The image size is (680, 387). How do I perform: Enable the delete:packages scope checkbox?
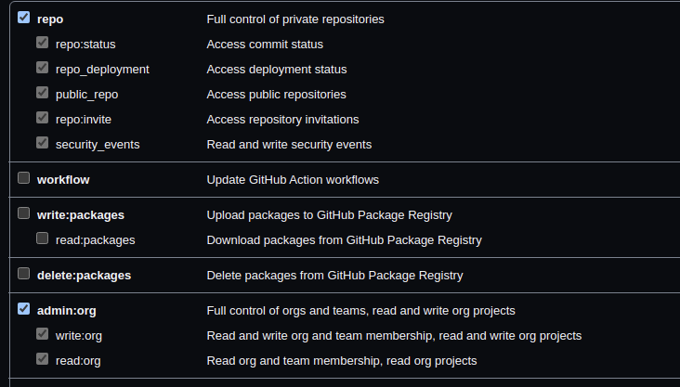[x=24, y=274]
